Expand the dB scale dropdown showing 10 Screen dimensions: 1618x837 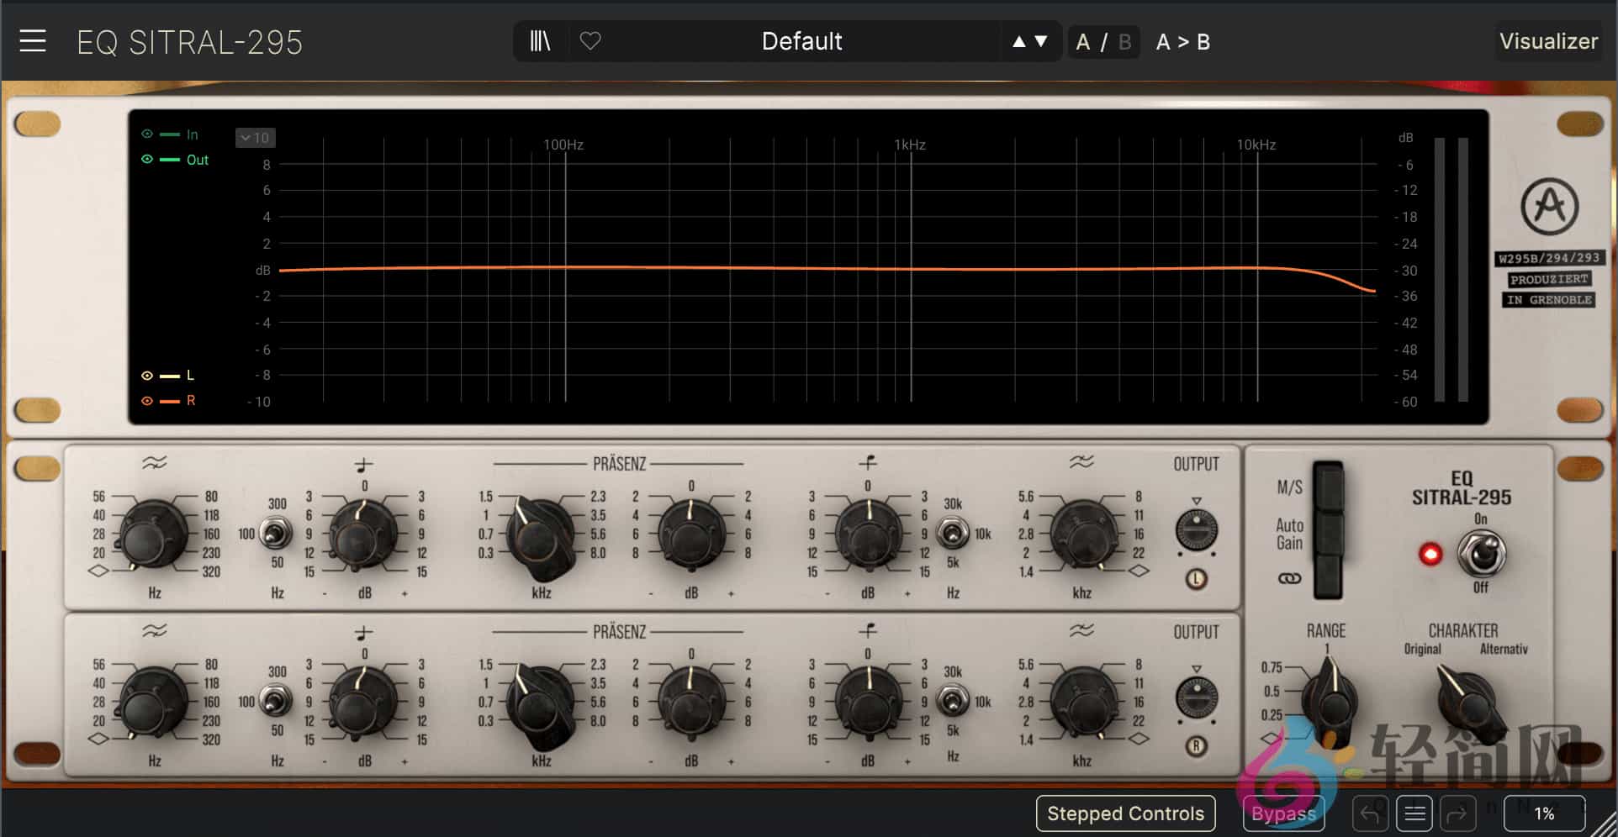[x=255, y=137]
